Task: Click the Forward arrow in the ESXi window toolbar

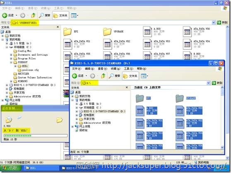Action: [22, 15]
